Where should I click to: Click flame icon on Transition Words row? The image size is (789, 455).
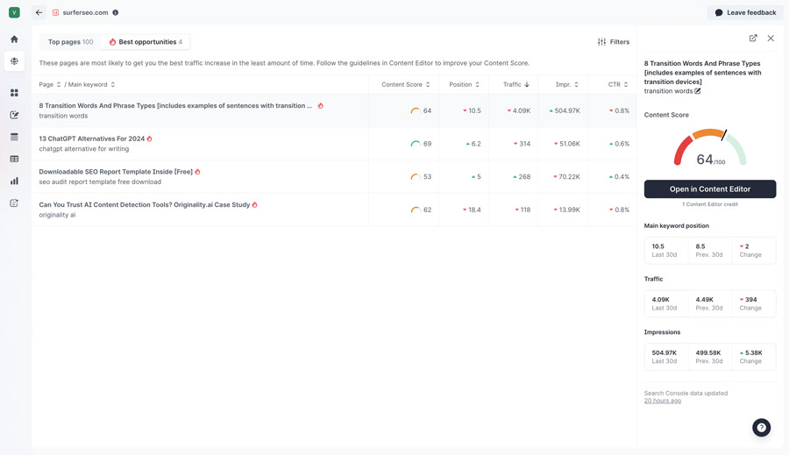click(321, 106)
